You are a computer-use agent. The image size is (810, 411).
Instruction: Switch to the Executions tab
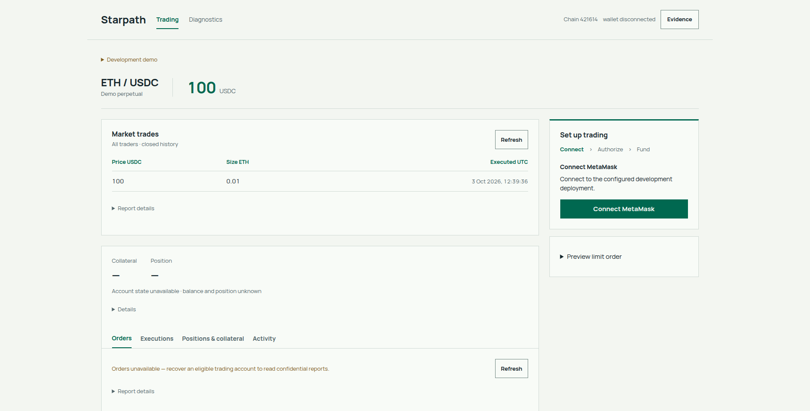click(157, 339)
